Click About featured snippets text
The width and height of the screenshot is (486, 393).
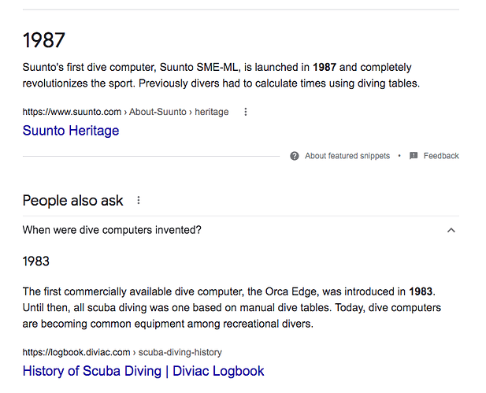click(x=347, y=156)
